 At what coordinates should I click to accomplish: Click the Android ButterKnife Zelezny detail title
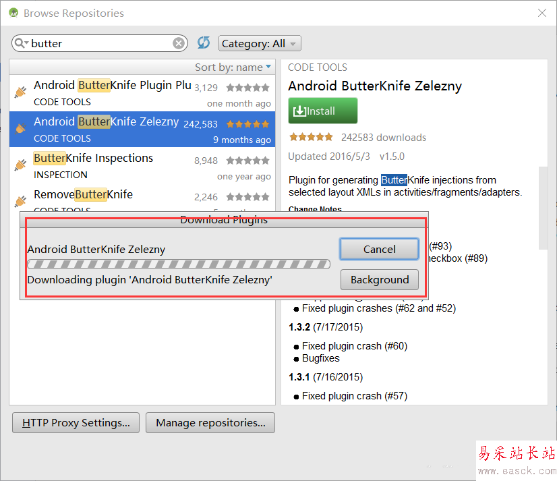point(375,86)
